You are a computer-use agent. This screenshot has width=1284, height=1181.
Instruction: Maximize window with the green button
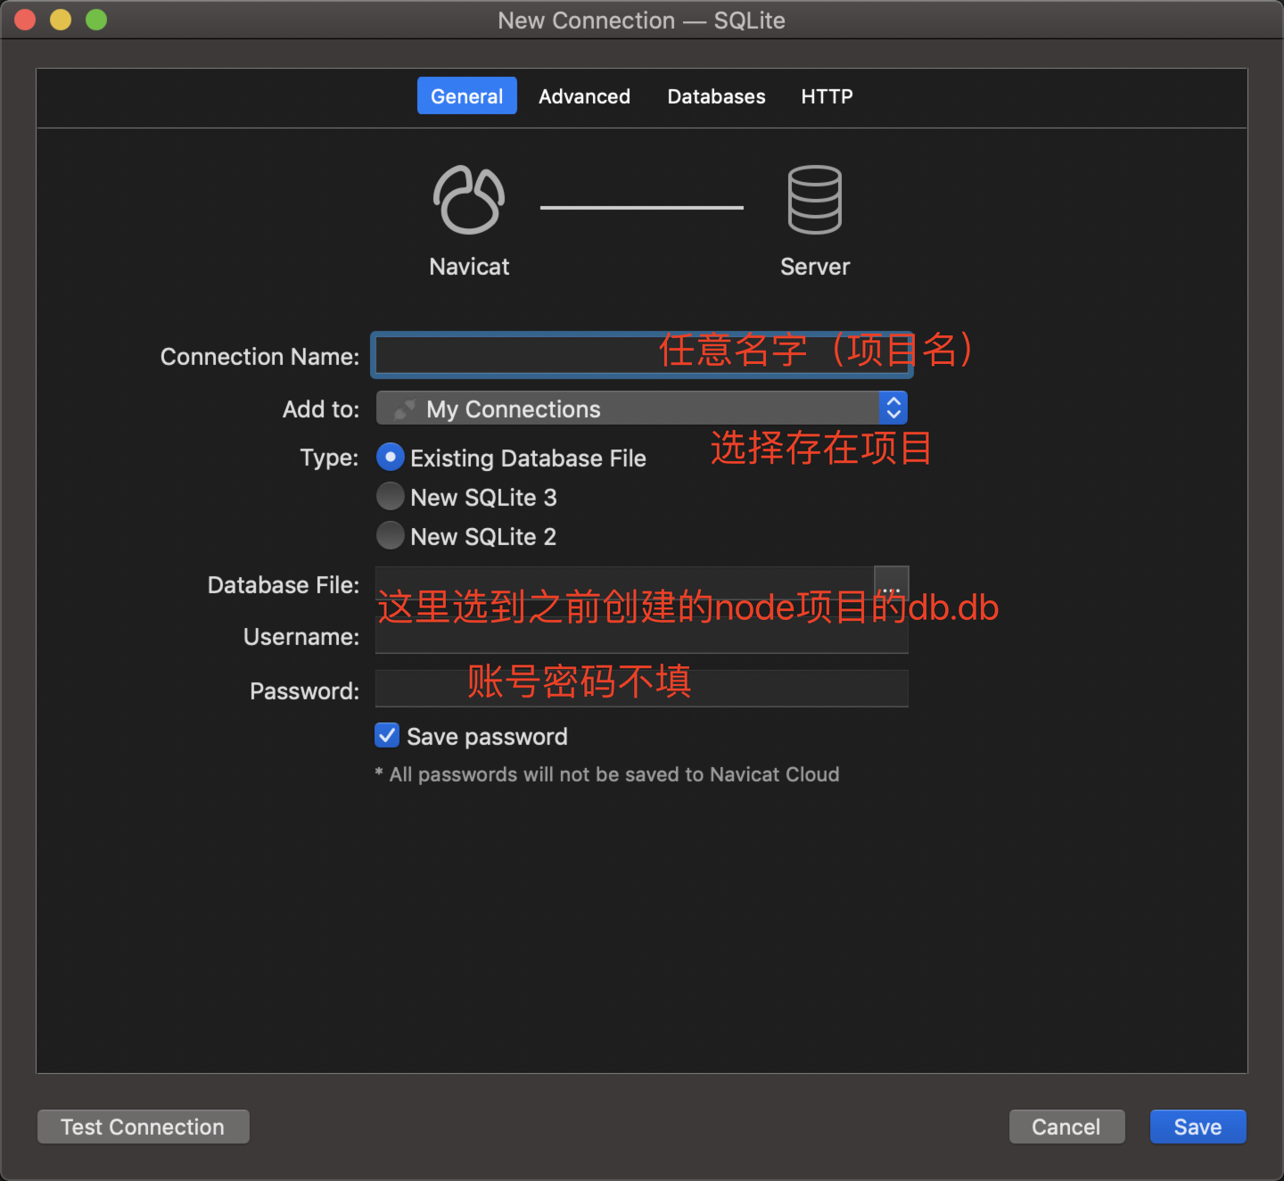[x=96, y=20]
